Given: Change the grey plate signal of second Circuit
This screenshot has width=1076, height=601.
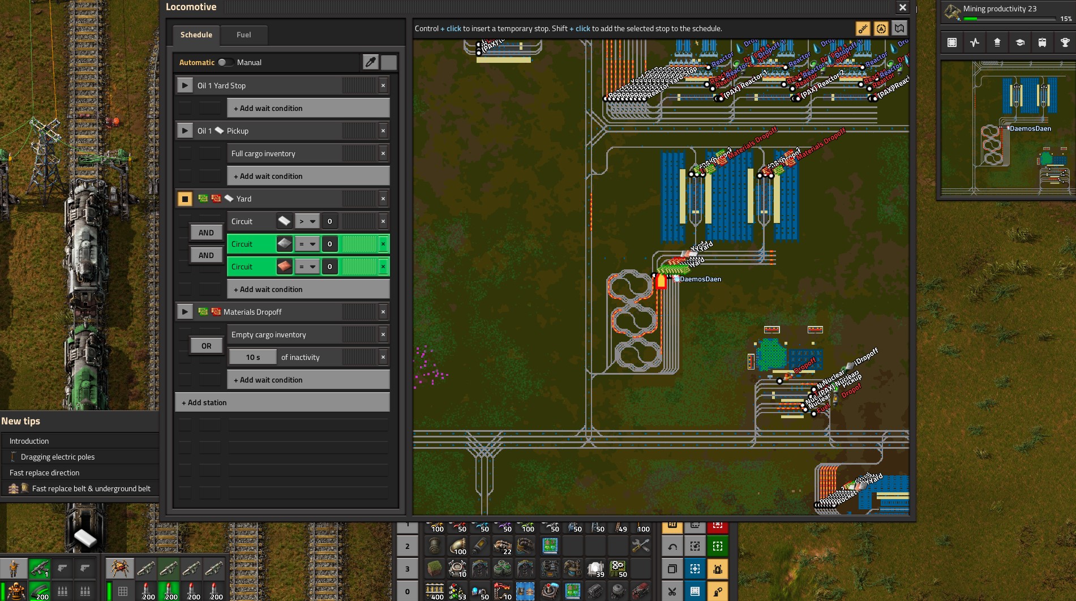Looking at the screenshot, I should [x=284, y=244].
